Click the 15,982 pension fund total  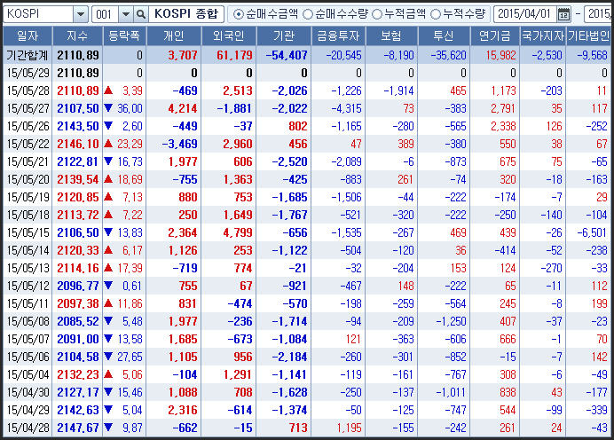coord(500,55)
